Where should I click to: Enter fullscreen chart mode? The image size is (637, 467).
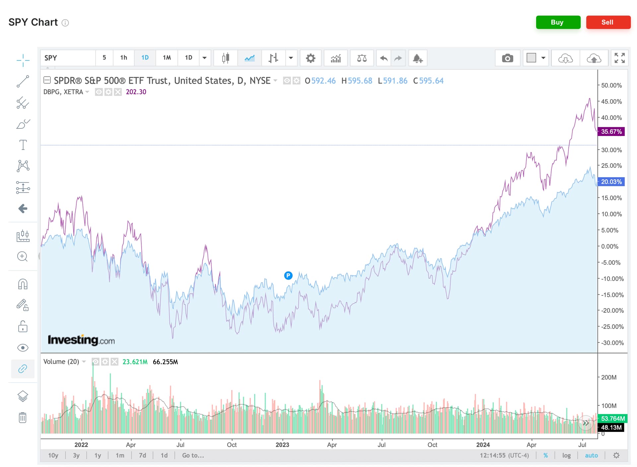pos(619,58)
